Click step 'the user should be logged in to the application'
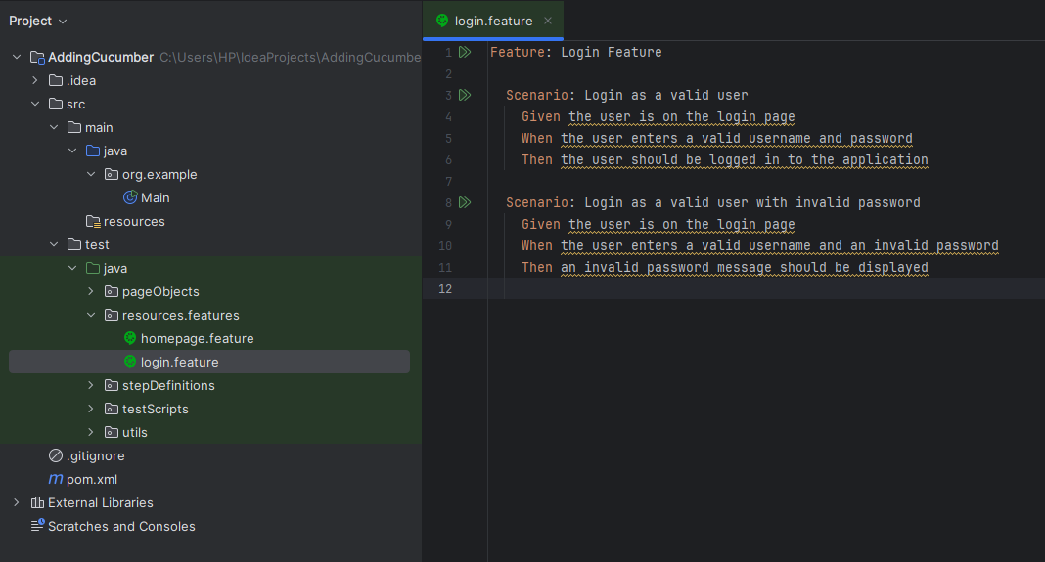1045x562 pixels. pyautogui.click(x=745, y=160)
